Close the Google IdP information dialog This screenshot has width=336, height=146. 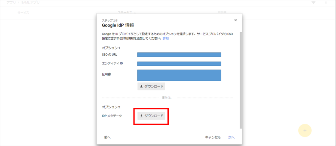pyautogui.click(x=236, y=20)
